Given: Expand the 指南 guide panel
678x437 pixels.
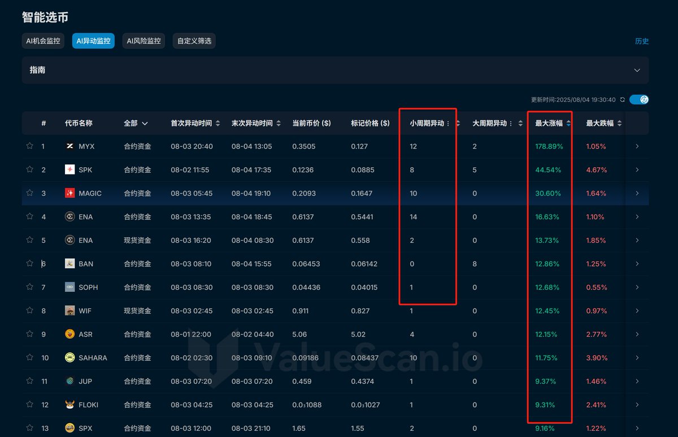Looking at the screenshot, I should 637,70.
